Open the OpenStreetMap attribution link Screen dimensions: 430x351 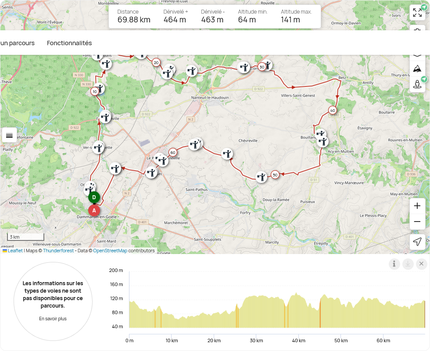pyautogui.click(x=110, y=251)
